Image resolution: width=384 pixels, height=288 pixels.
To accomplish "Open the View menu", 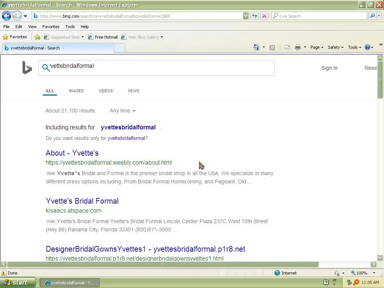I will [32, 27].
